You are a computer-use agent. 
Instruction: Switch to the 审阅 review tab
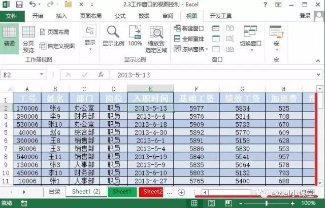[168, 16]
